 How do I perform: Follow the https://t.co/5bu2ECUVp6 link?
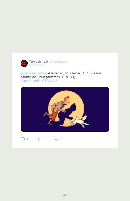tap(39, 81)
